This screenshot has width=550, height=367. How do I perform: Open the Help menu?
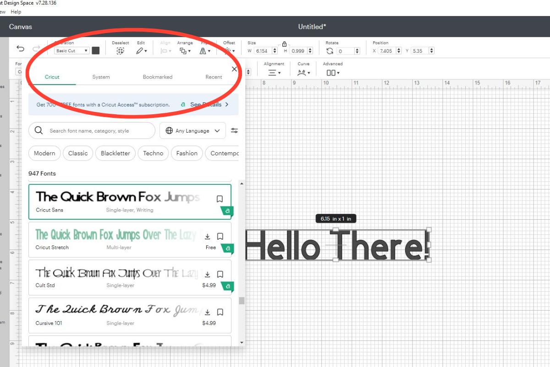(16, 12)
